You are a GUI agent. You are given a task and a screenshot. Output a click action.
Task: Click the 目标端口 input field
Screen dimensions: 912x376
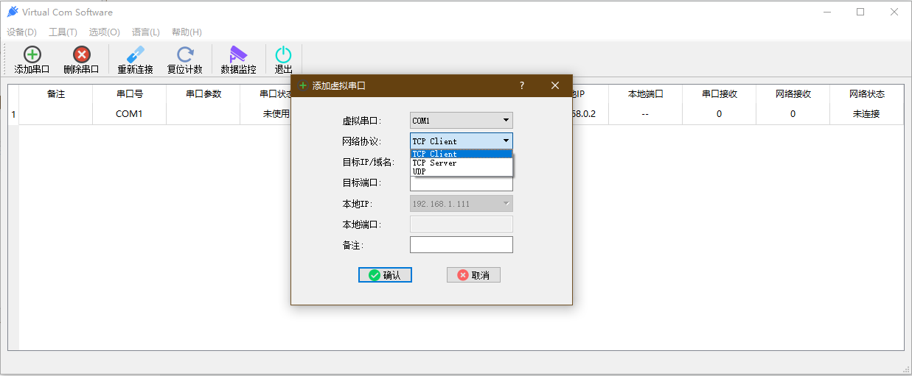pos(462,183)
